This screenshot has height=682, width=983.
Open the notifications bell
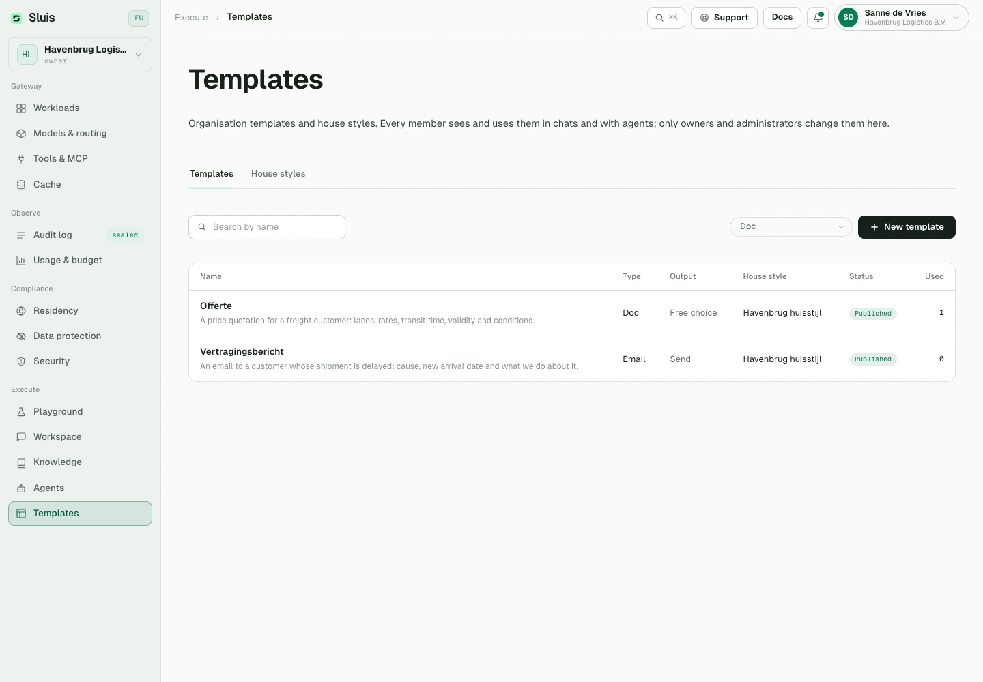818,18
